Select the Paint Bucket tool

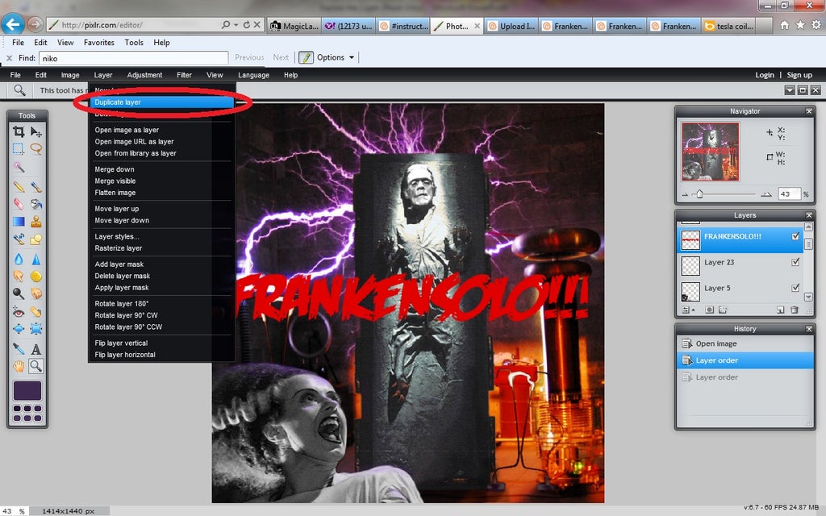coord(35,204)
